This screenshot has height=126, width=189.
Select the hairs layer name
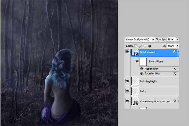tap(143, 91)
